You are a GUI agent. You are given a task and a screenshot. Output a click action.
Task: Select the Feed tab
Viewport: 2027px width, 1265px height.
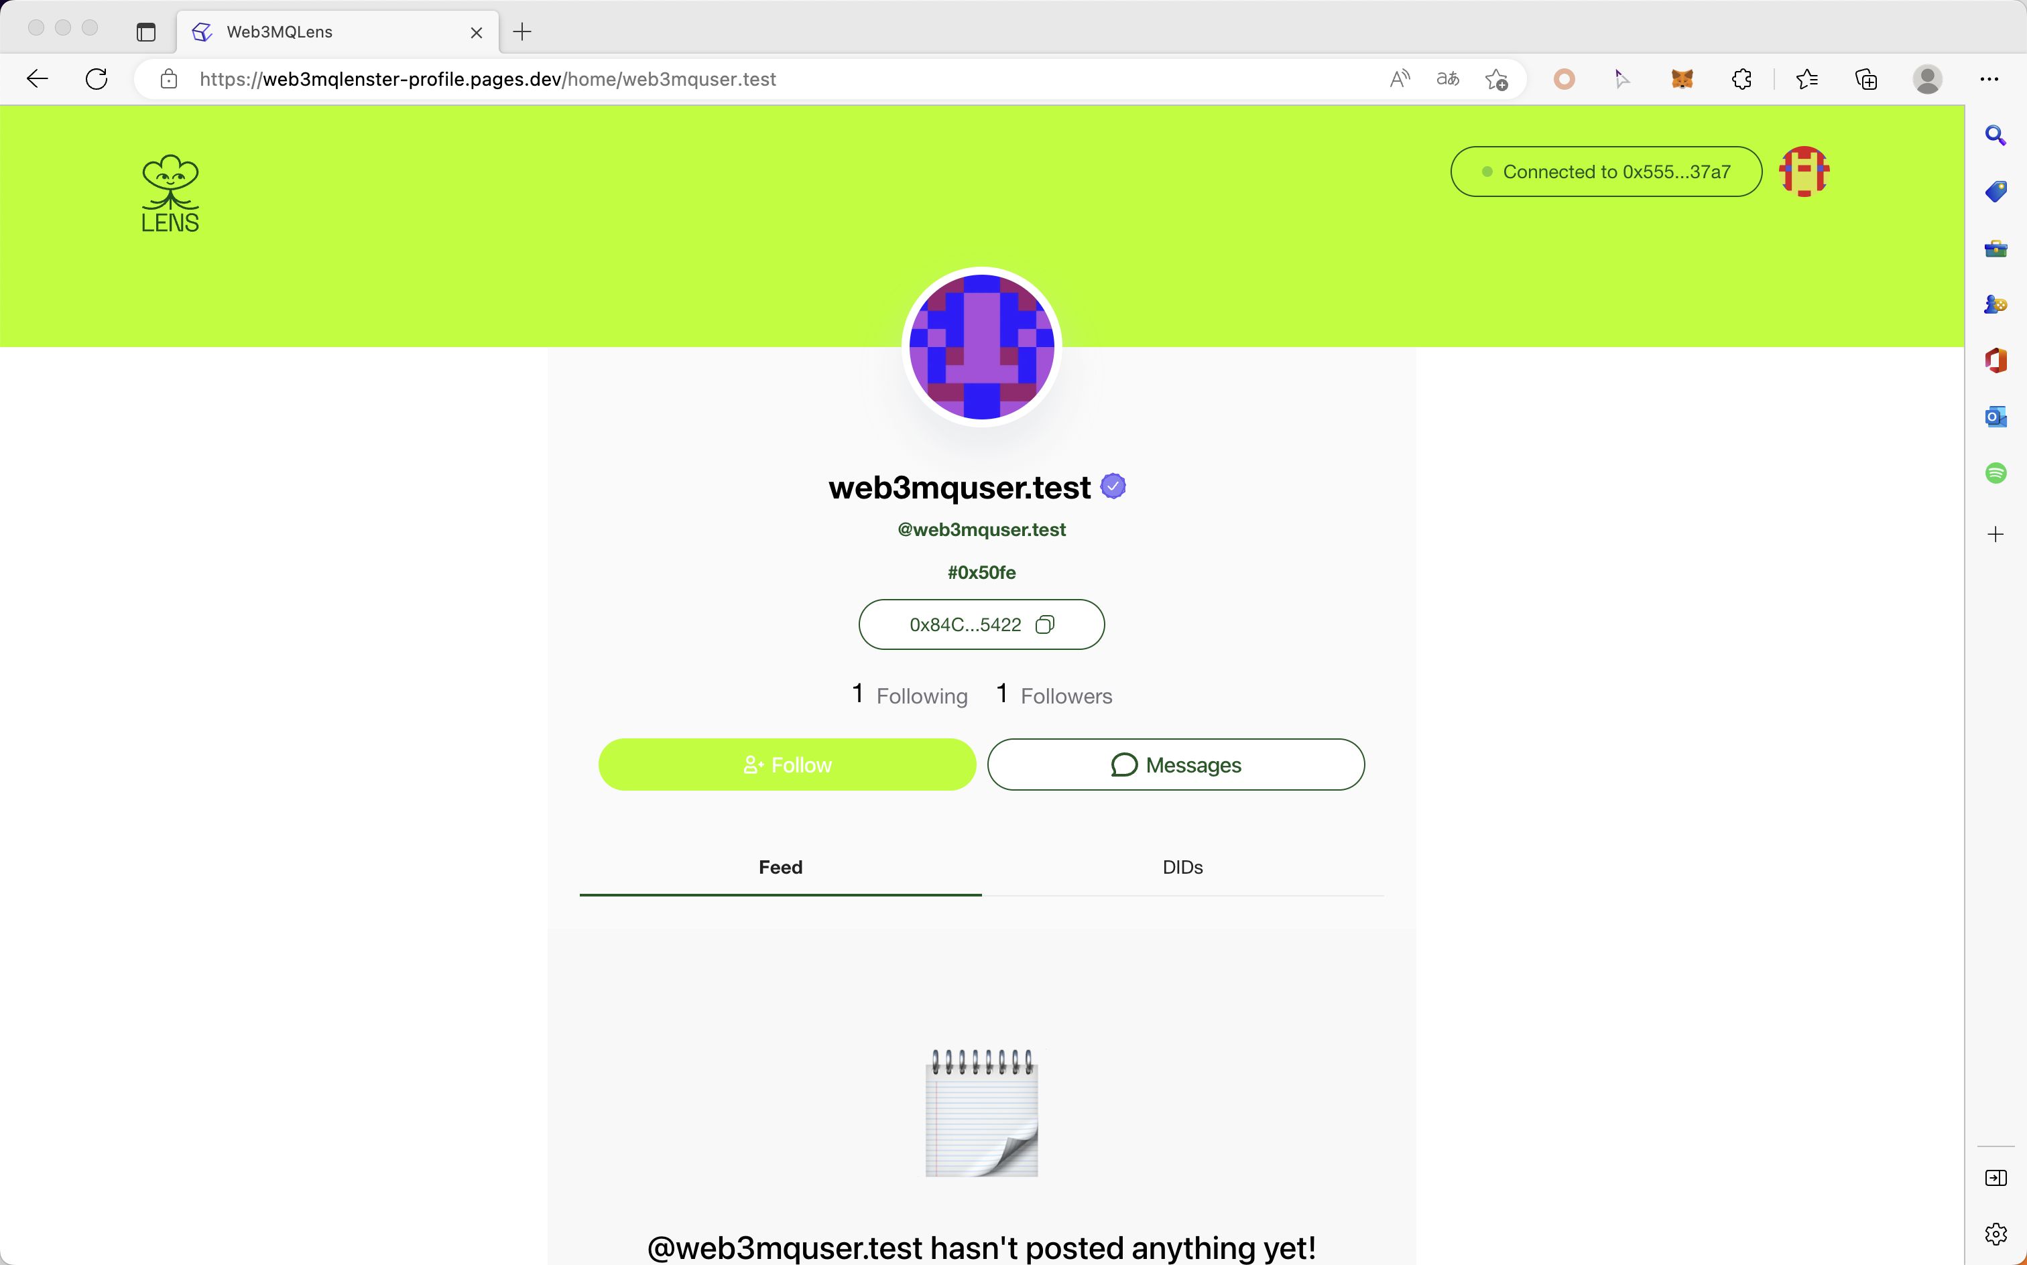click(780, 867)
